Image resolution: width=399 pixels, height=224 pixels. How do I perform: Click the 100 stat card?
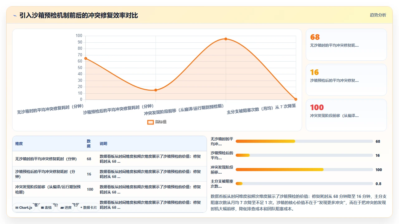(x=346, y=115)
